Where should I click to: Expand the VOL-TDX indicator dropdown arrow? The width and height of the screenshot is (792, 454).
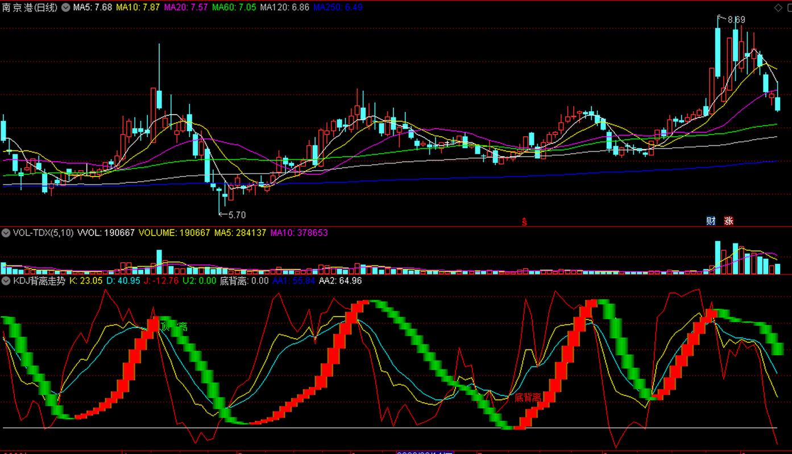click(x=6, y=233)
